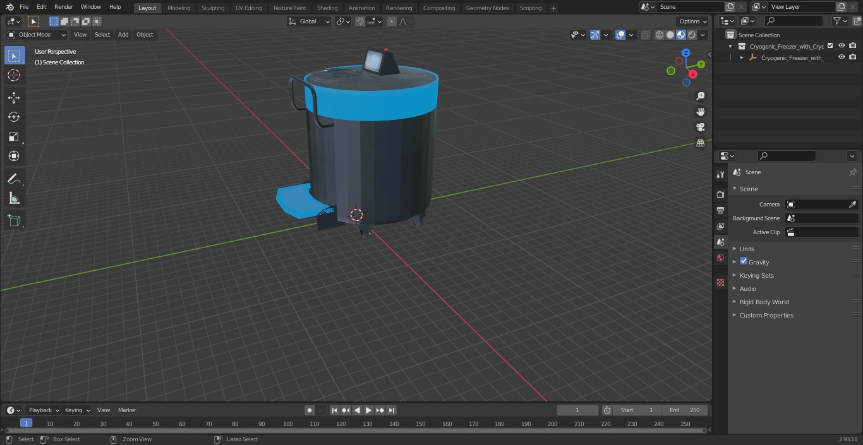Screen dimensions: 863x445
Task: Open timeline Keying popover
Action: pos(77,410)
